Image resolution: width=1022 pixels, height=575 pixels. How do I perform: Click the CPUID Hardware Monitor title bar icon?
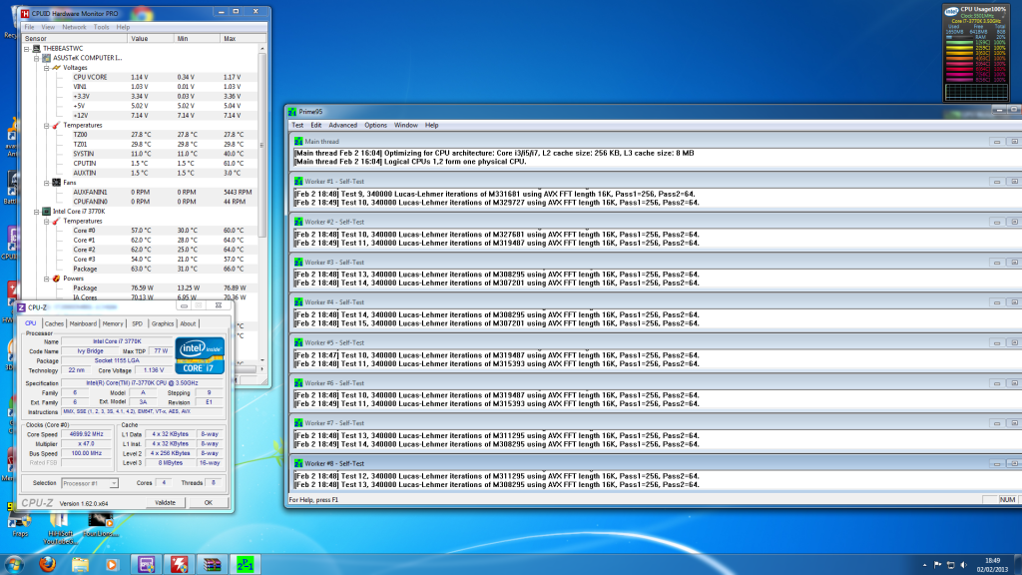point(25,13)
